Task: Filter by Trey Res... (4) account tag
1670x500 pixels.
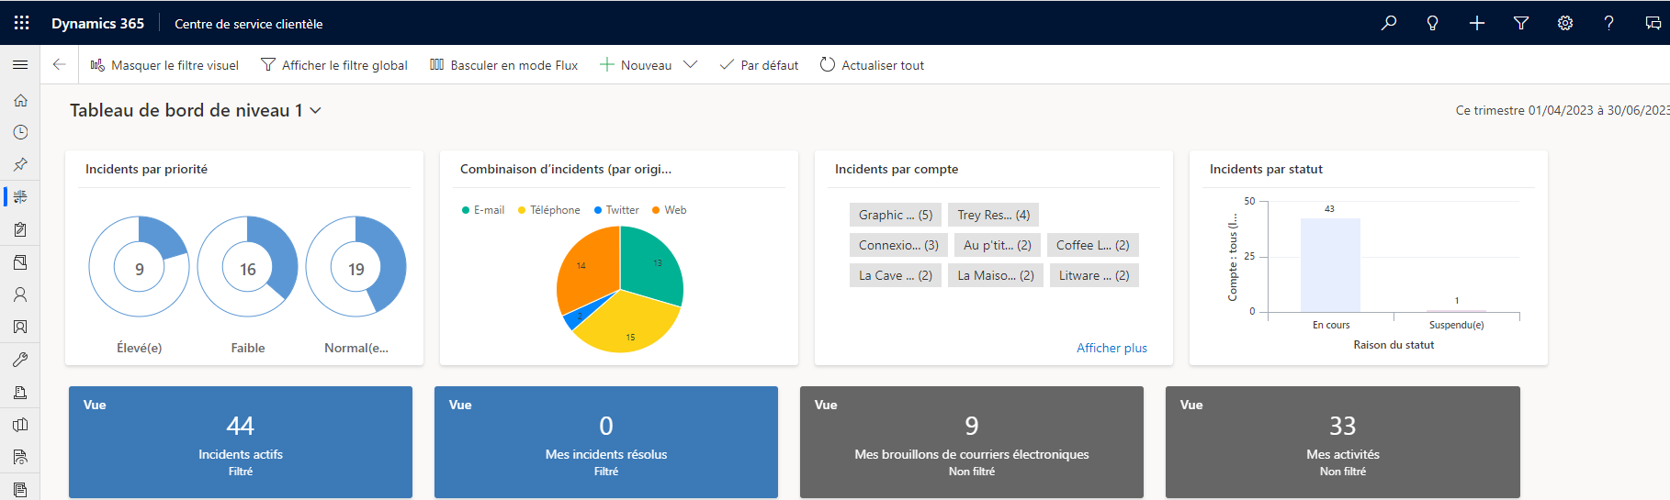Action: coord(994,215)
